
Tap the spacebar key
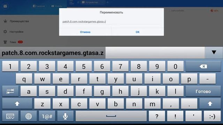point(111,116)
